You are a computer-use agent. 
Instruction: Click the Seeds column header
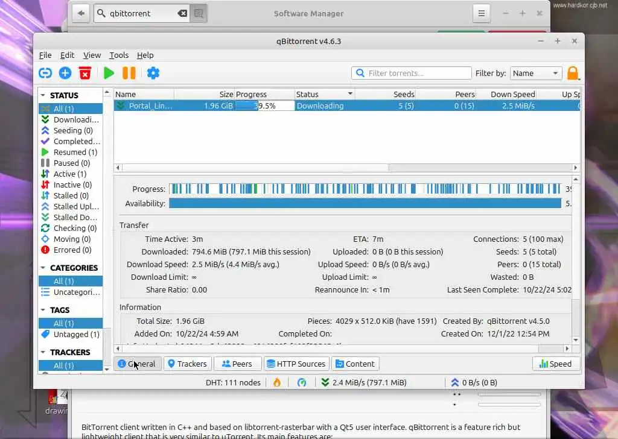386,94
